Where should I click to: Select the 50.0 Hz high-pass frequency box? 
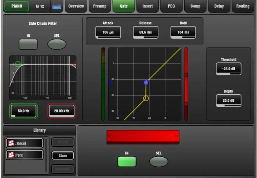click(x=24, y=111)
